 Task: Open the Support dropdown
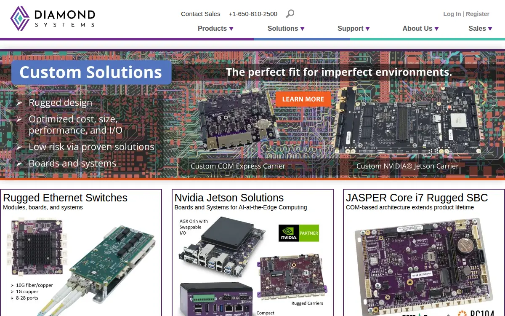tap(353, 28)
